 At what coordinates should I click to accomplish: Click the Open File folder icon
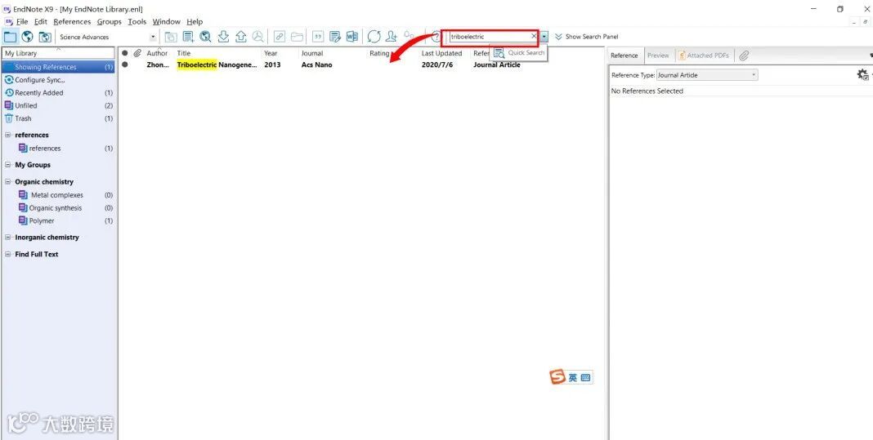[x=298, y=37]
